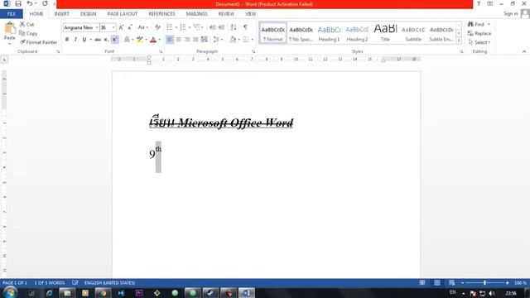Click the Windows Start button
This screenshot has width=530, height=298.
coord(10,292)
